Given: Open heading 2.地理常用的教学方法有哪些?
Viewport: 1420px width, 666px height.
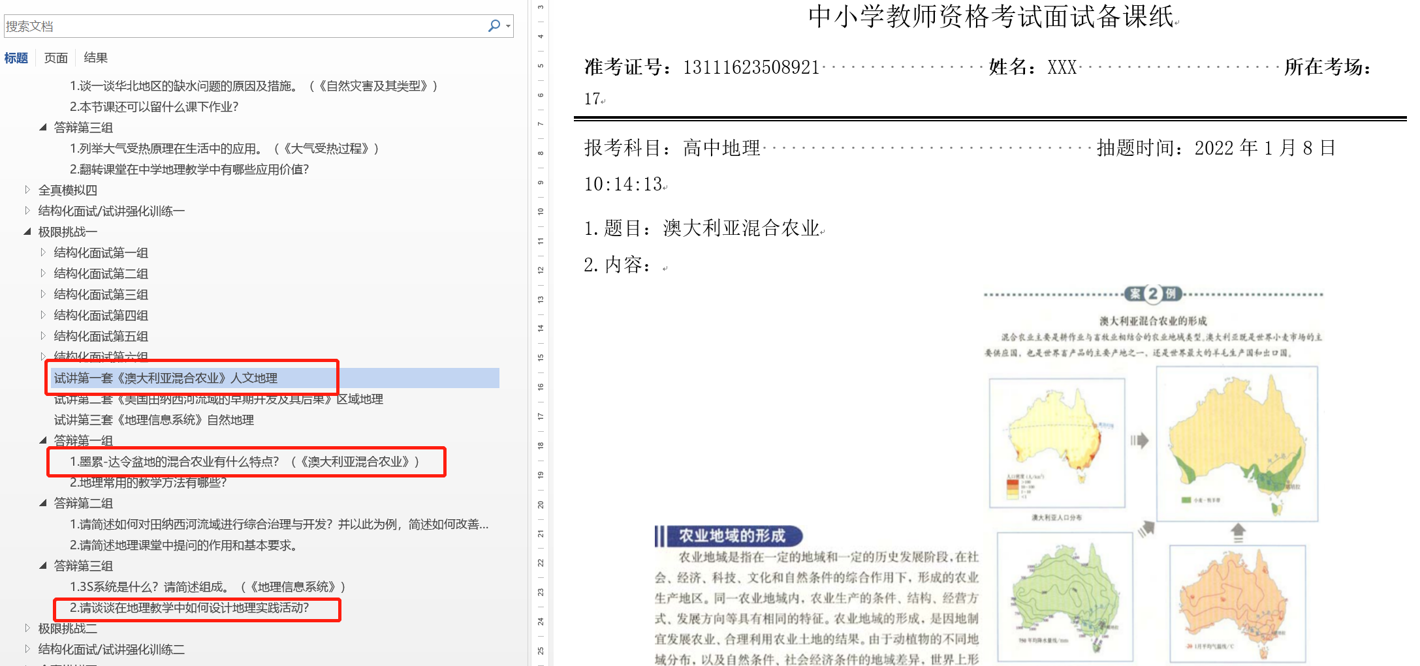Looking at the screenshot, I should (148, 483).
